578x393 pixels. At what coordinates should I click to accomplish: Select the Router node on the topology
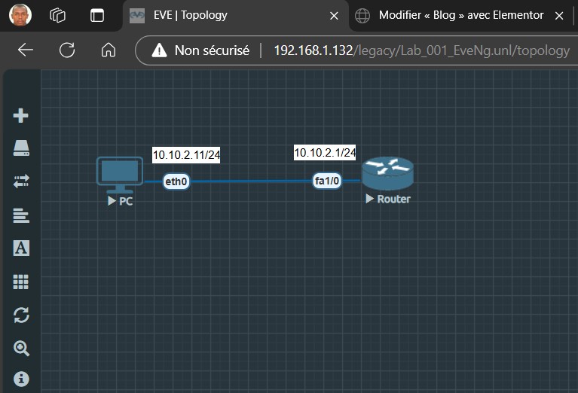(x=387, y=174)
